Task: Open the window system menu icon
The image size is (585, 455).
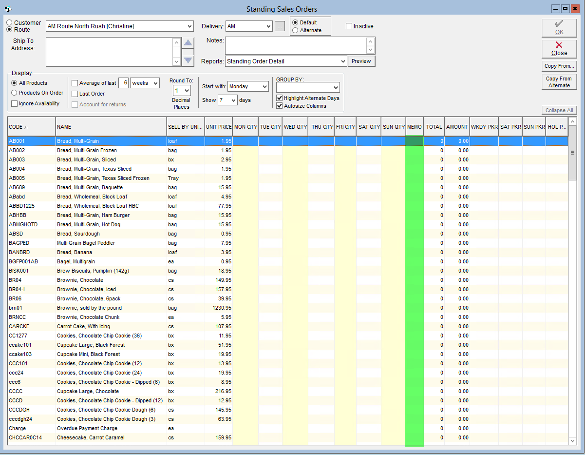Action: click(7, 9)
